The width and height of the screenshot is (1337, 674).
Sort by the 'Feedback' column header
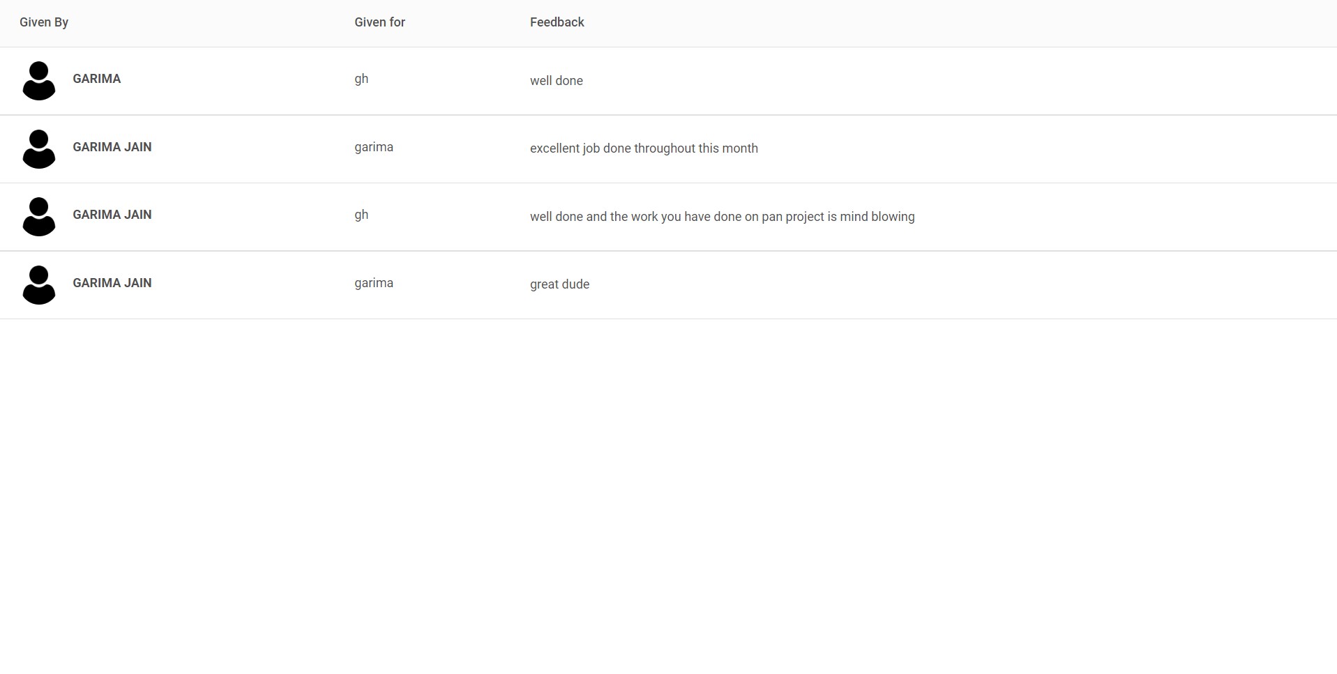pos(557,22)
